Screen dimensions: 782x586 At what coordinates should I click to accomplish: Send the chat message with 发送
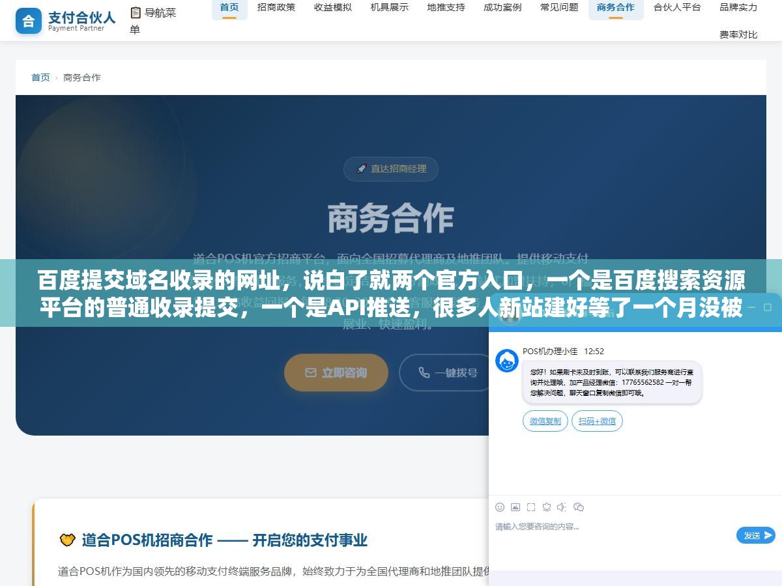(x=756, y=535)
